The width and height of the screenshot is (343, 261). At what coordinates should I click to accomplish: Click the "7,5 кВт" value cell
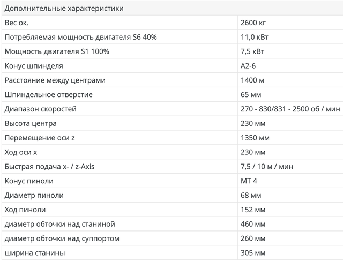(253, 51)
